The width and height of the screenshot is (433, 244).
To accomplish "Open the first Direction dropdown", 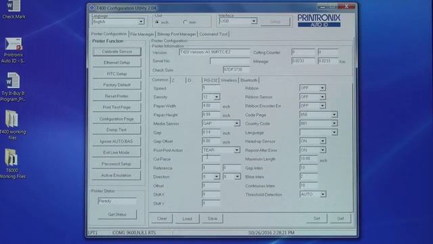I will (x=211, y=176).
